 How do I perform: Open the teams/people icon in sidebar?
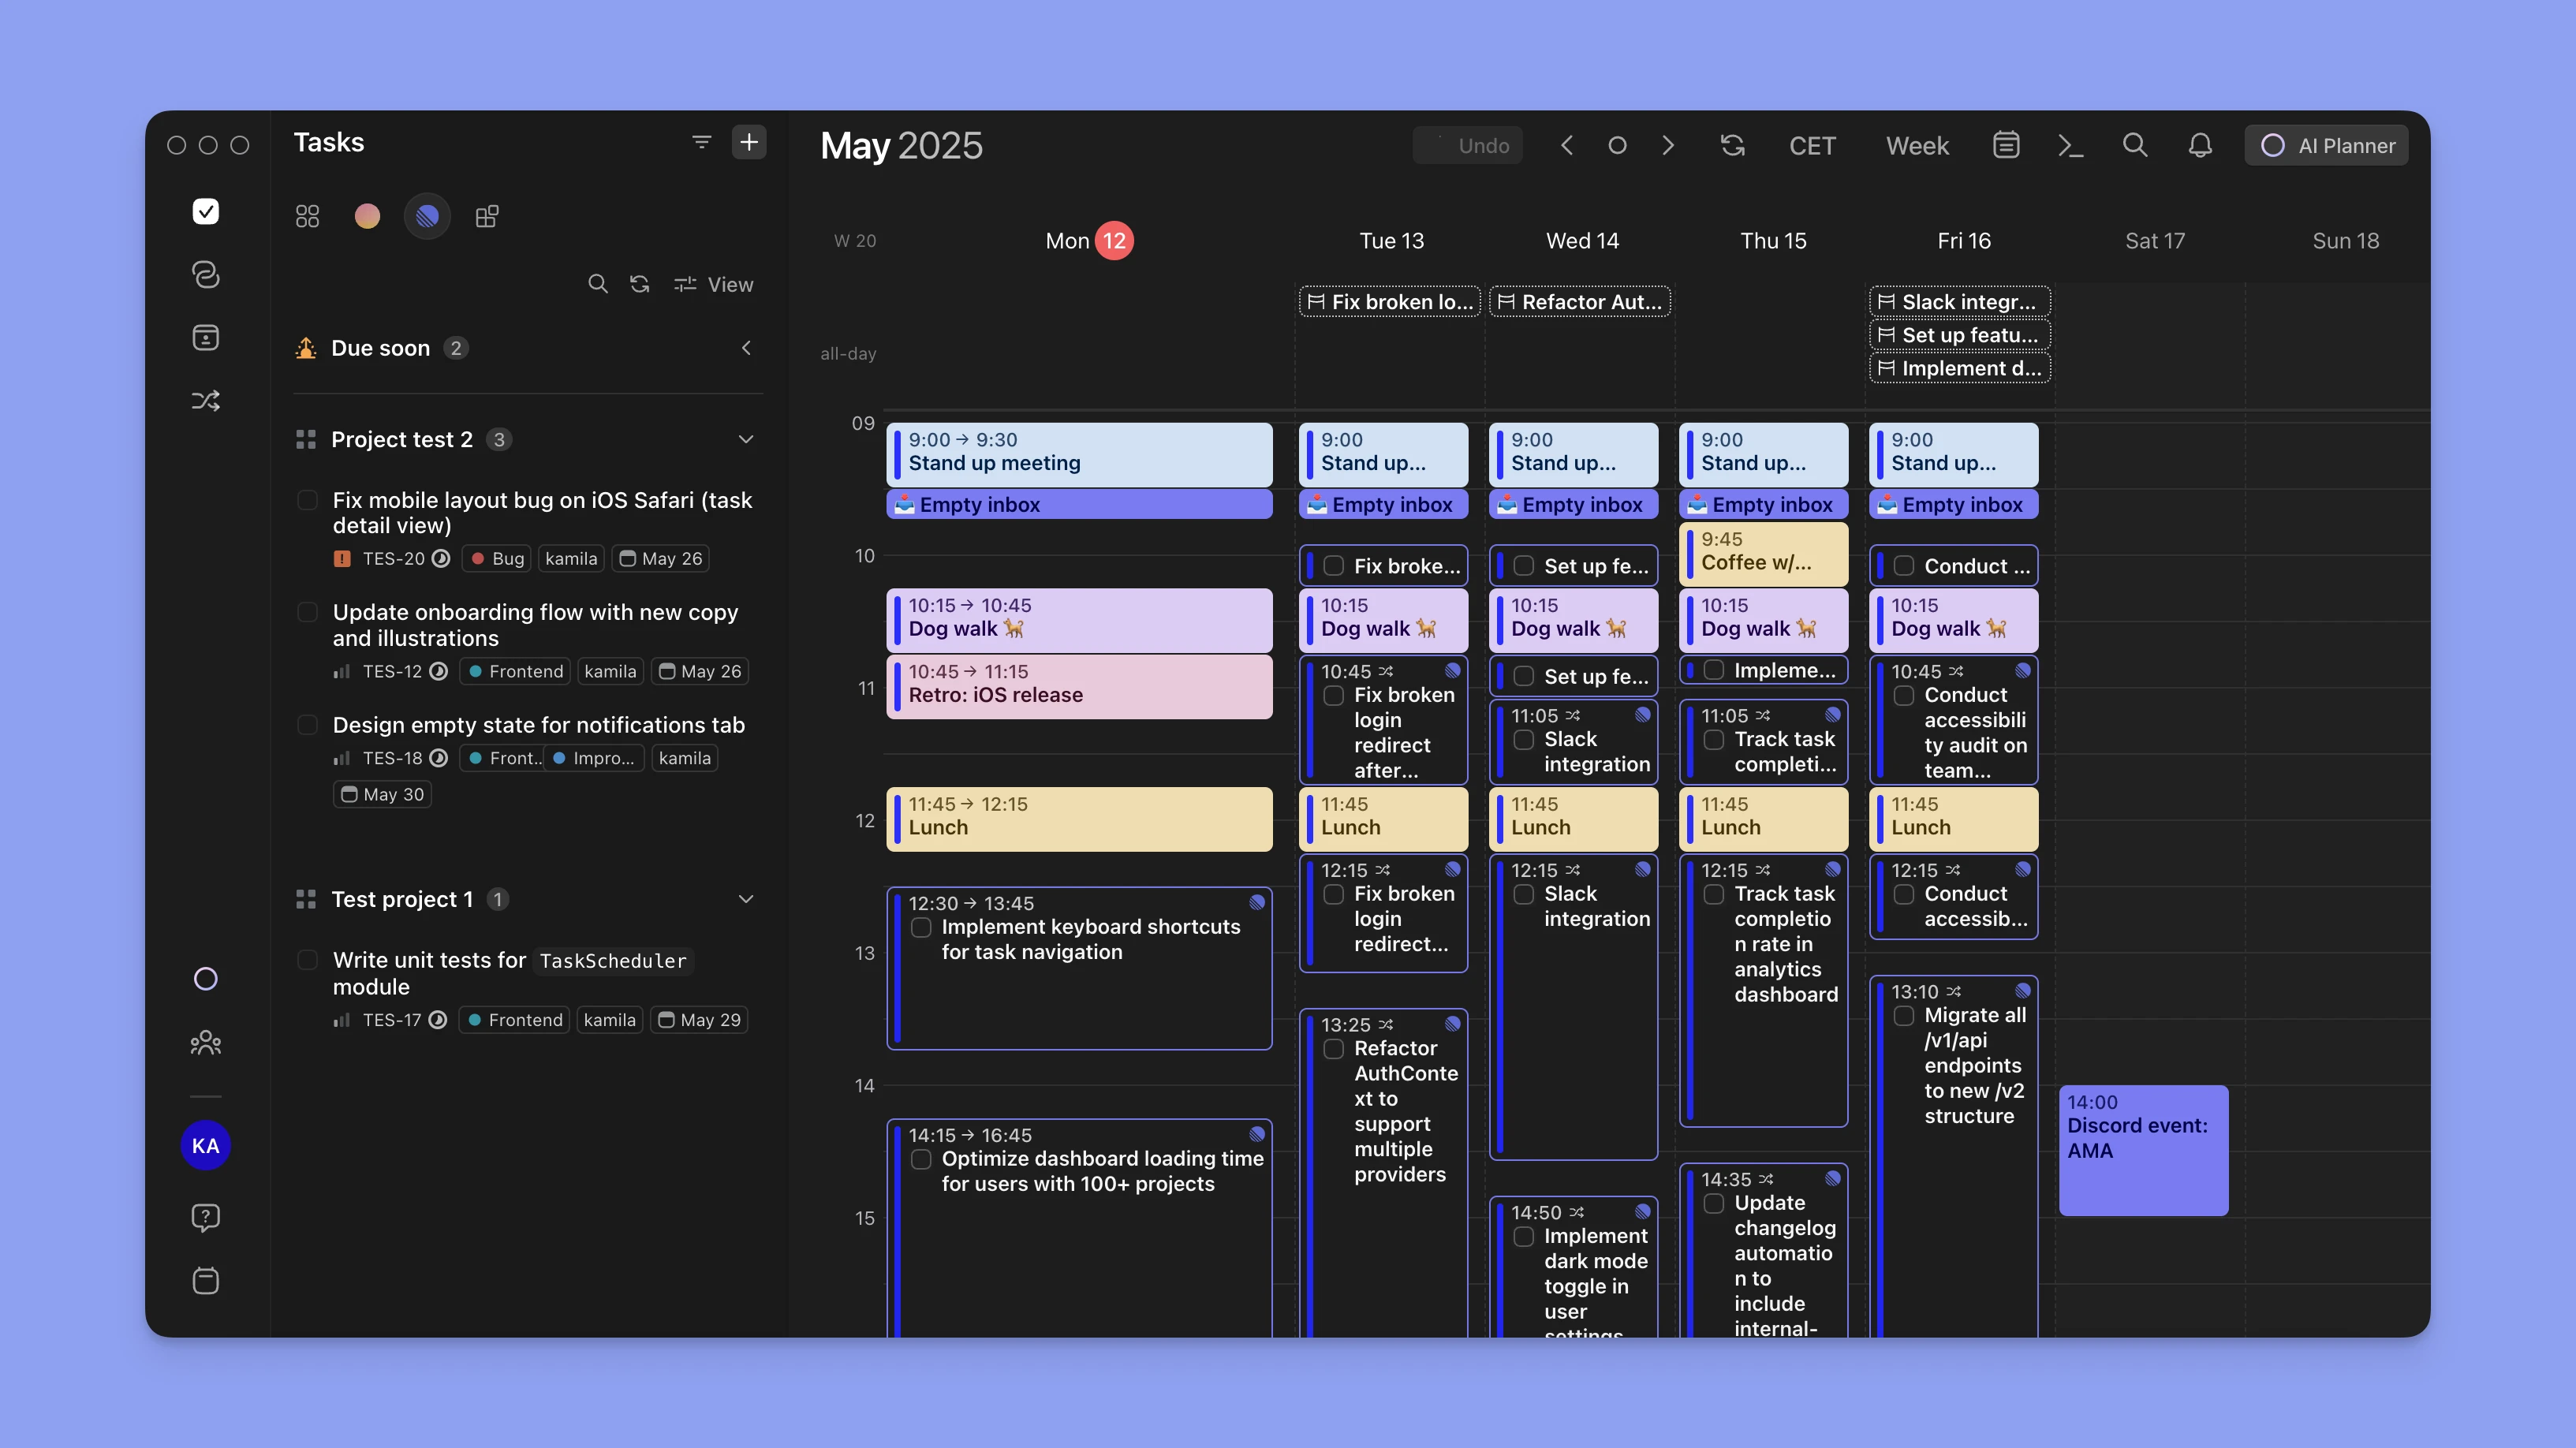coord(206,1043)
